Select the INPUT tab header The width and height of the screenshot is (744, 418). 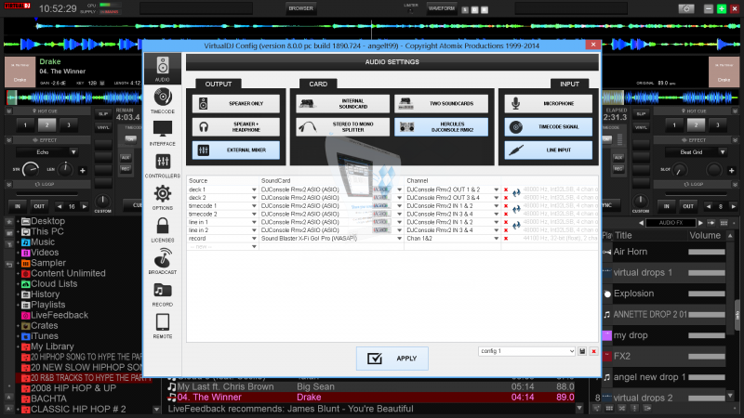click(569, 84)
